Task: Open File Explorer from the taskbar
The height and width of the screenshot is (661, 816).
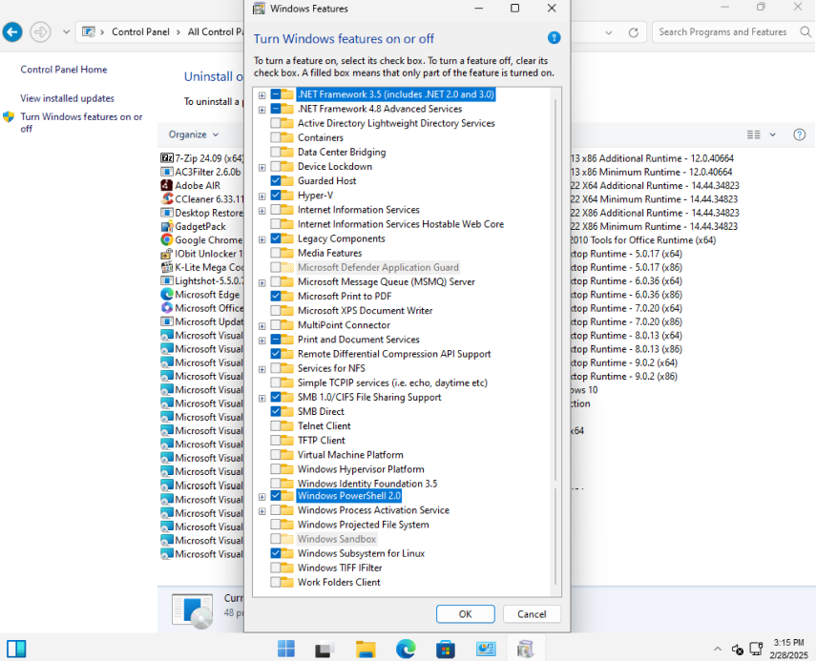Action: click(366, 649)
